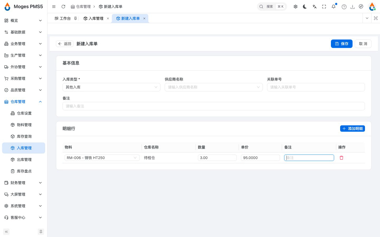Screen dimensions: 380x237
Task: Click the 保存 button
Action: pyautogui.click(x=342, y=44)
